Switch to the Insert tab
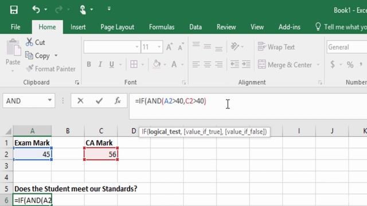 [x=78, y=27]
